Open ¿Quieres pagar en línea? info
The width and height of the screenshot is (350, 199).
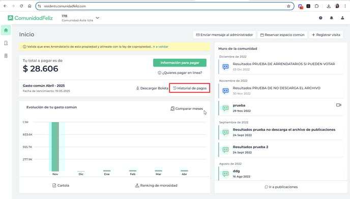tap(180, 73)
